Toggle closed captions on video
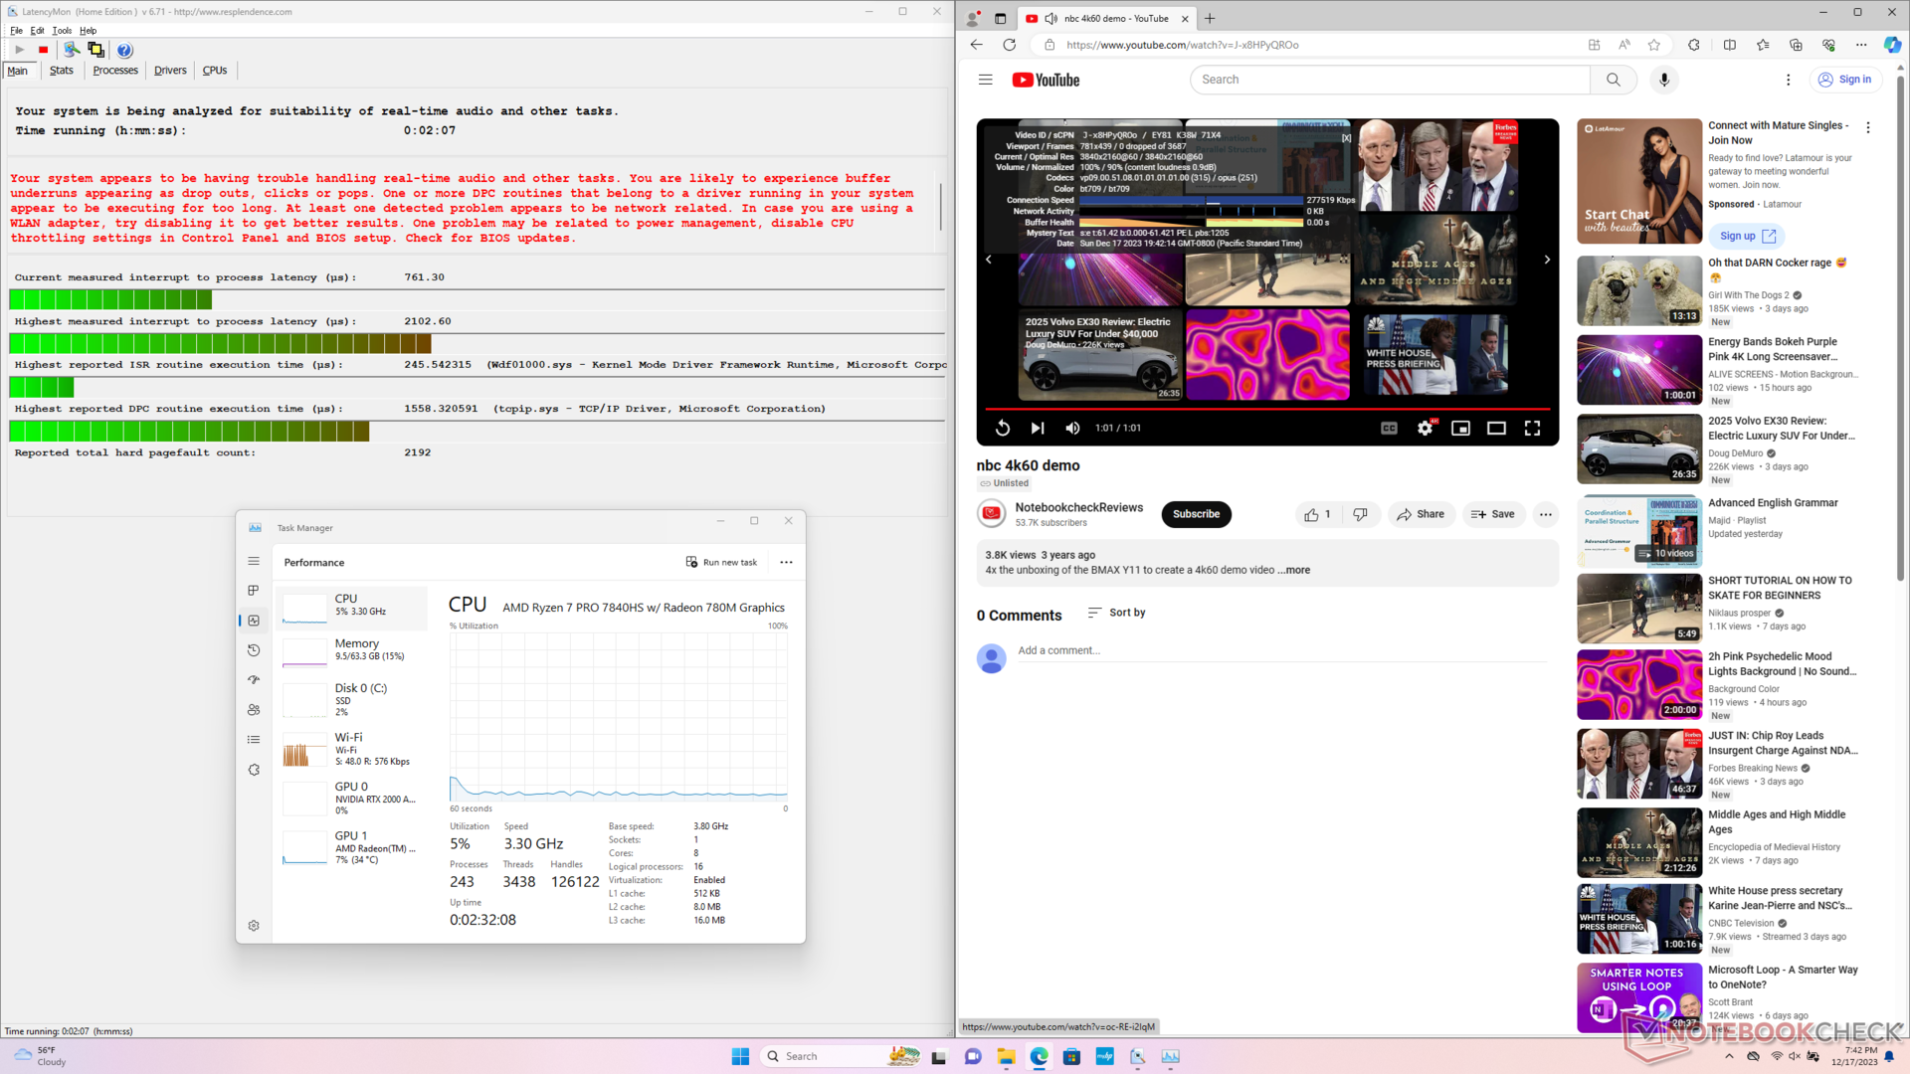The height and width of the screenshot is (1074, 1910). tap(1389, 428)
